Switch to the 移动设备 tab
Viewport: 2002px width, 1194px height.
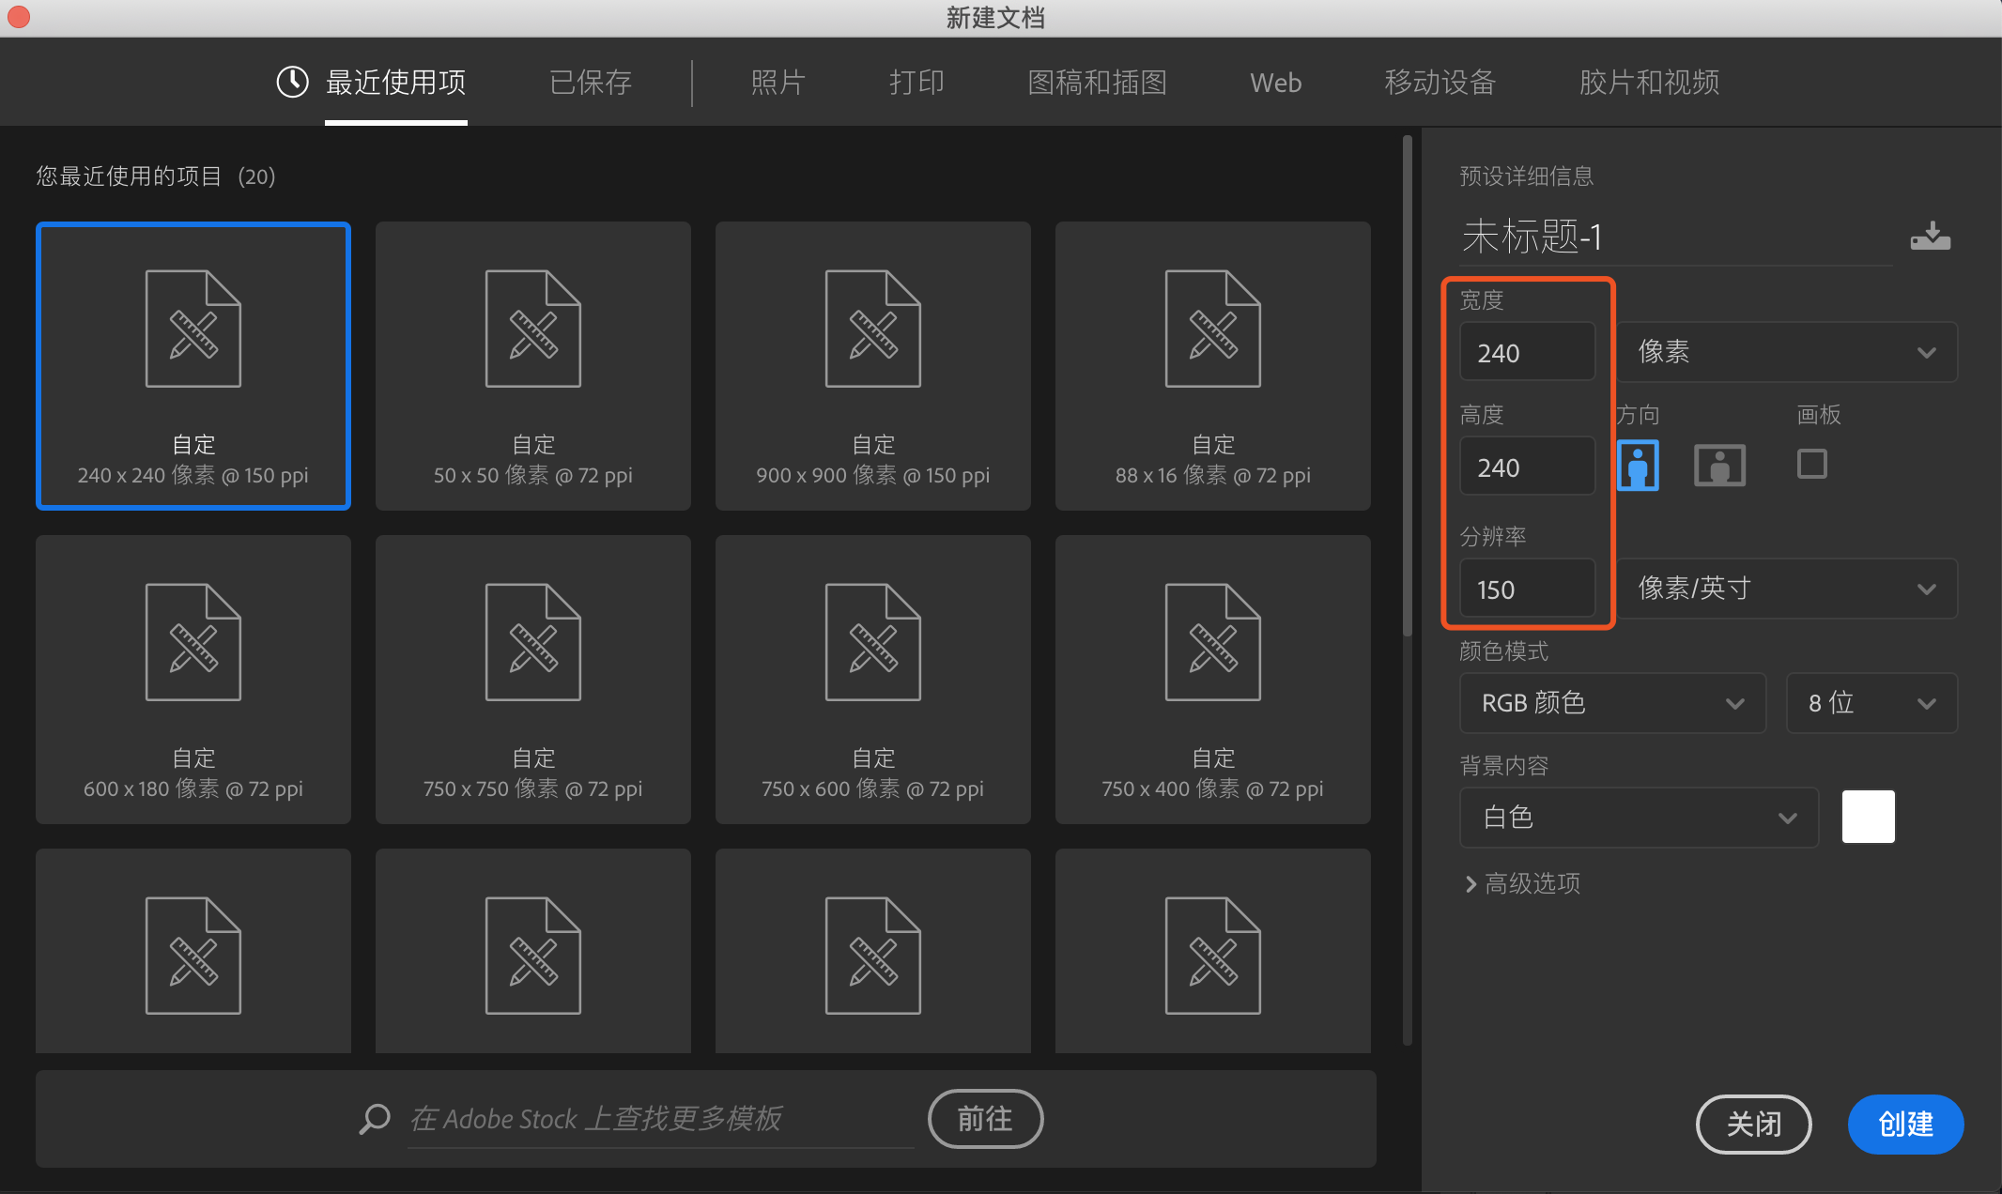point(1440,83)
